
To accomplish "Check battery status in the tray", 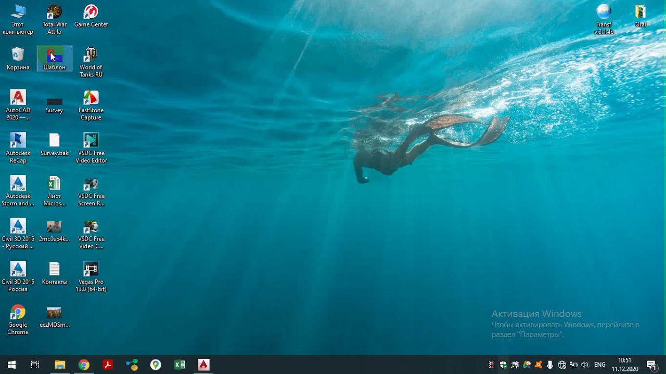I will pos(573,365).
